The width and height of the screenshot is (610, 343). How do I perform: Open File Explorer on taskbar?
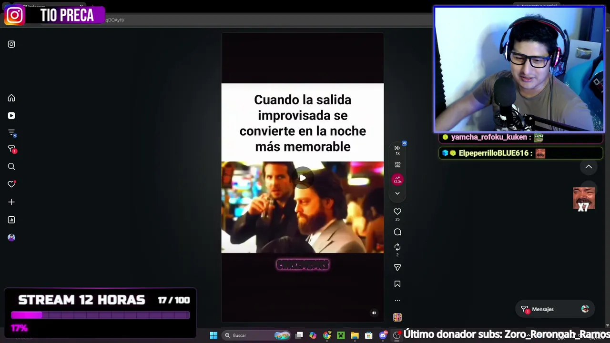point(355,335)
